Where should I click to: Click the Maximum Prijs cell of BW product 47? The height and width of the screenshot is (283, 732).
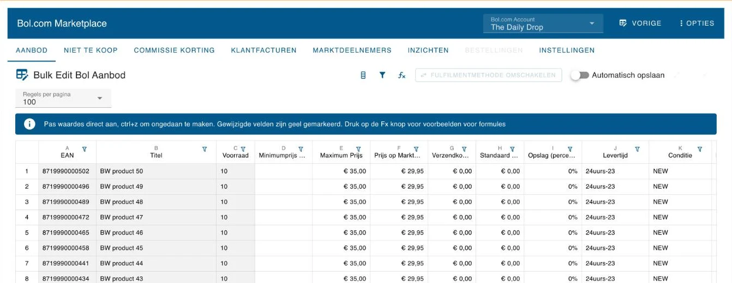pyautogui.click(x=341, y=217)
